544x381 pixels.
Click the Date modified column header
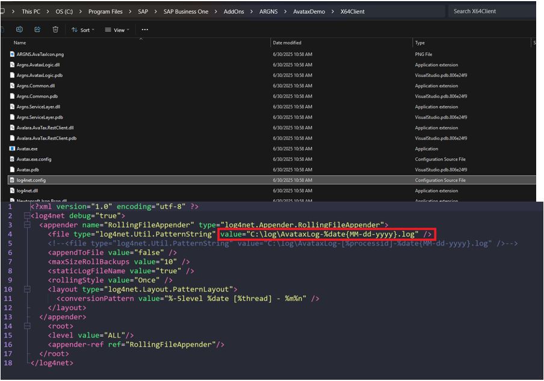click(x=287, y=43)
